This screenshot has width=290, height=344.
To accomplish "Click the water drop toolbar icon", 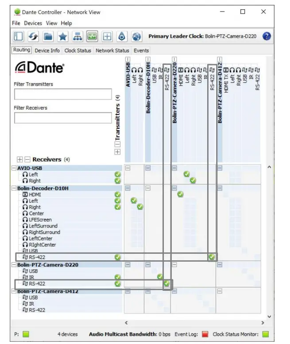I will coord(122,36).
